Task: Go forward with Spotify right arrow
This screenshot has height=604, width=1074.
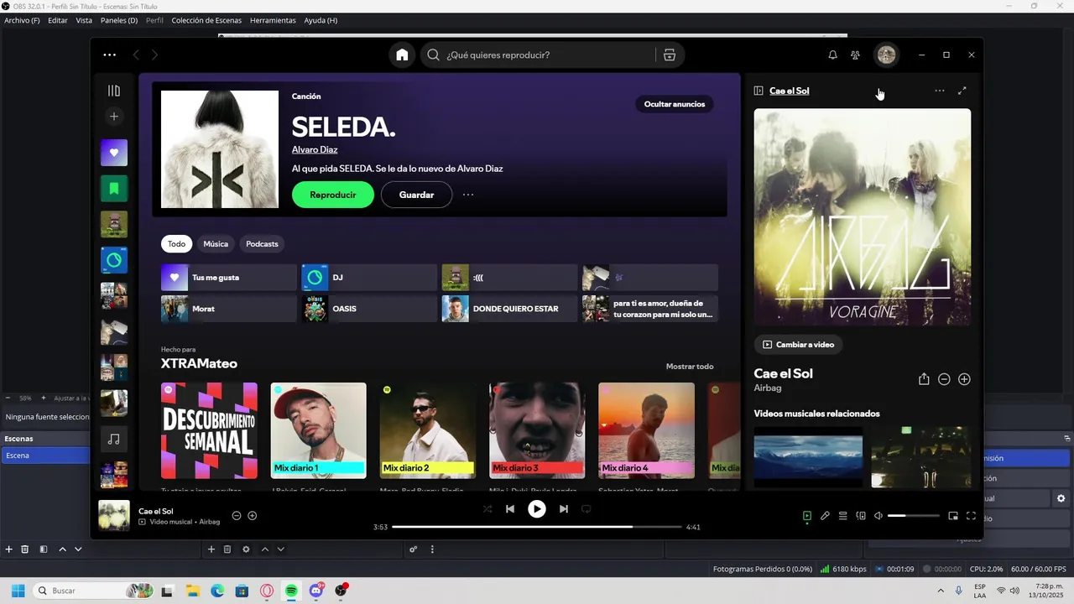Action: [x=154, y=55]
